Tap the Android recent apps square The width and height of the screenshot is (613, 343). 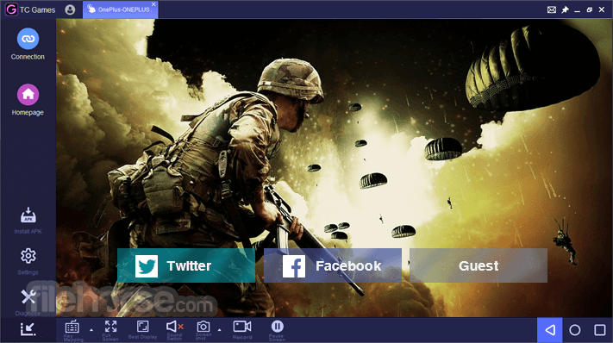[600, 330]
